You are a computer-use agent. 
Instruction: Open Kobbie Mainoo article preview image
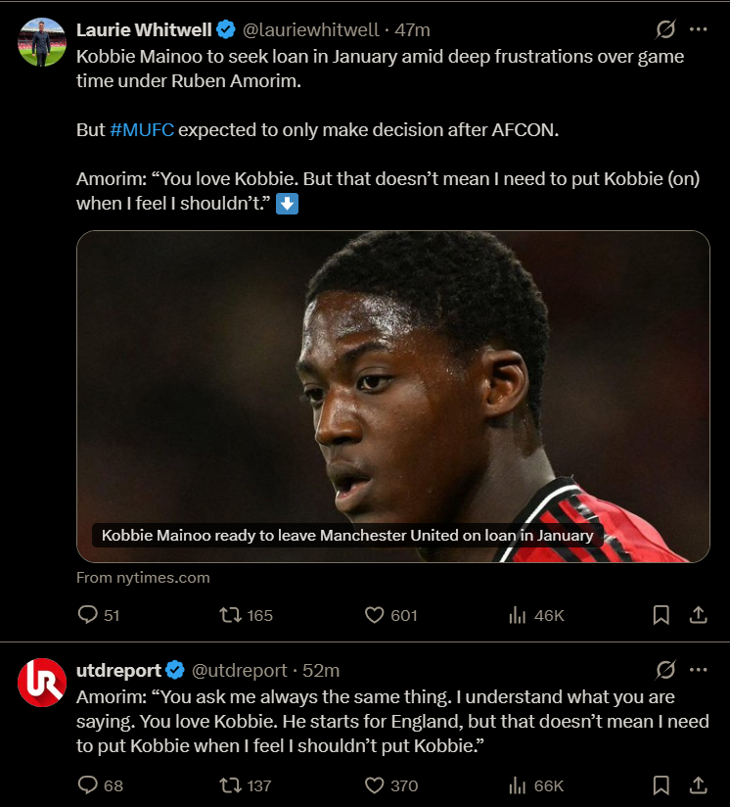click(393, 397)
